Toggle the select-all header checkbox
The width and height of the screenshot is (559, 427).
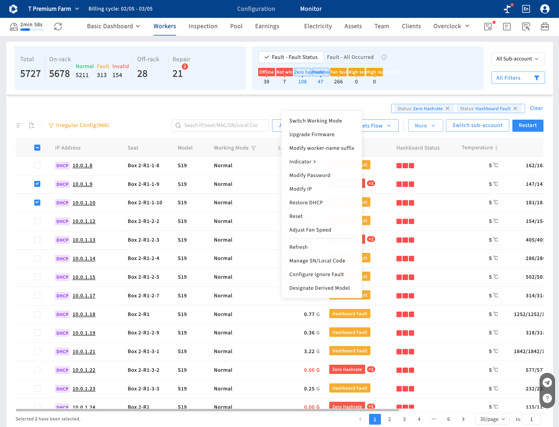(x=37, y=148)
